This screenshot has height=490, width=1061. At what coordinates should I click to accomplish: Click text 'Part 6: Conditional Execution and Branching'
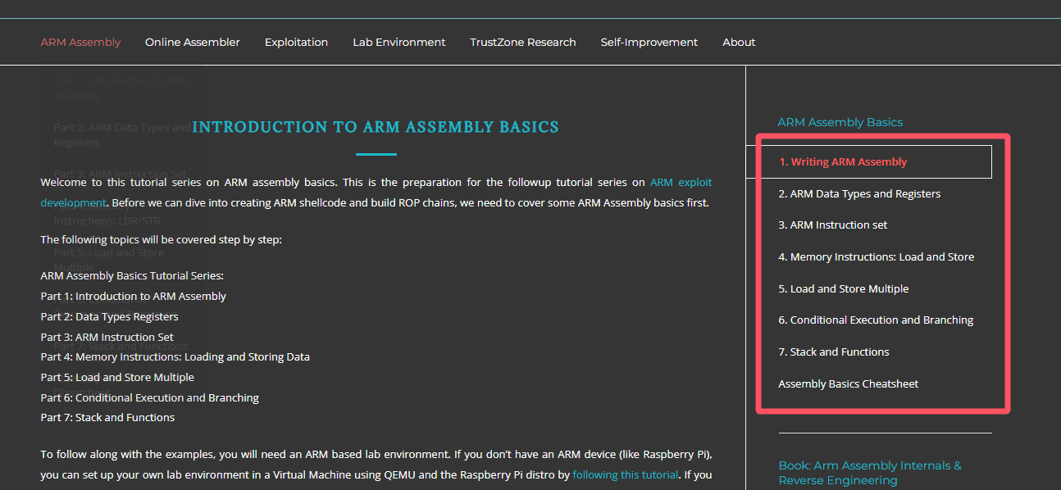coord(150,397)
